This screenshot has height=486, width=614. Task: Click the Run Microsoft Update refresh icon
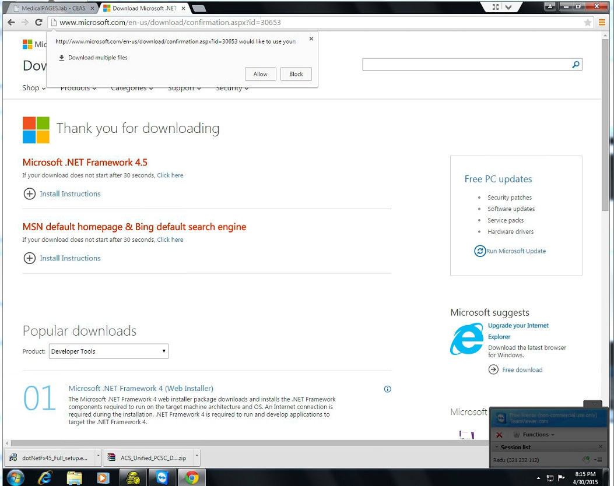pyautogui.click(x=480, y=251)
